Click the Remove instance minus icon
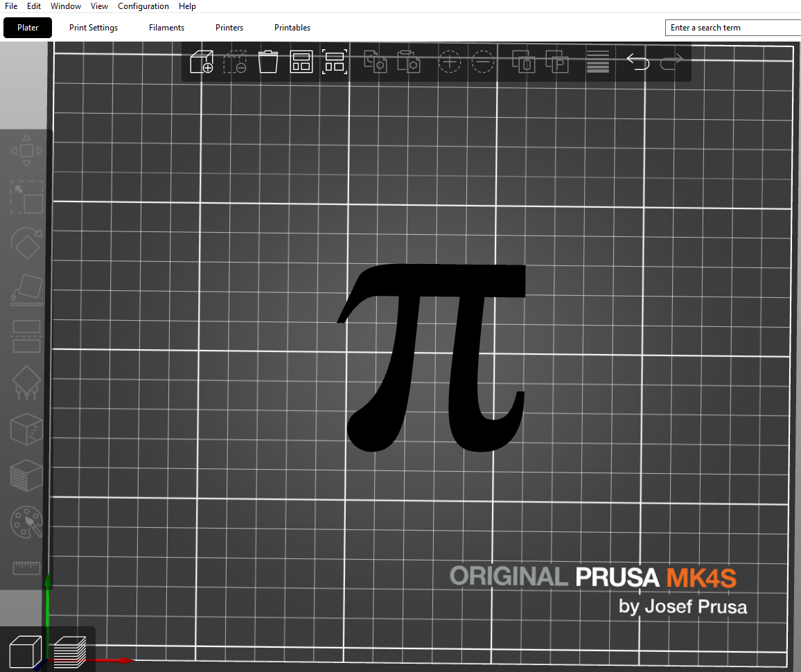Screen dimensions: 801x672 tap(483, 62)
